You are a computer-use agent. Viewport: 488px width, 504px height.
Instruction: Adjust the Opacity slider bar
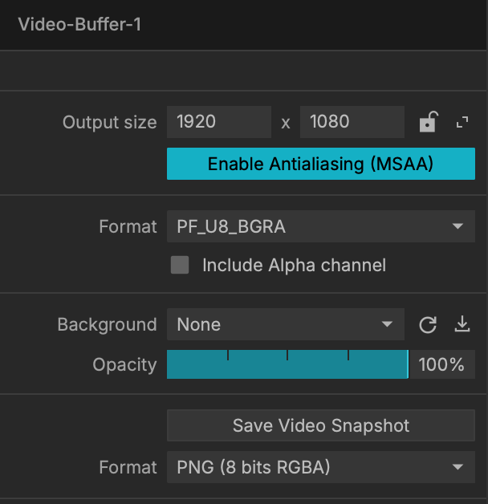287,364
